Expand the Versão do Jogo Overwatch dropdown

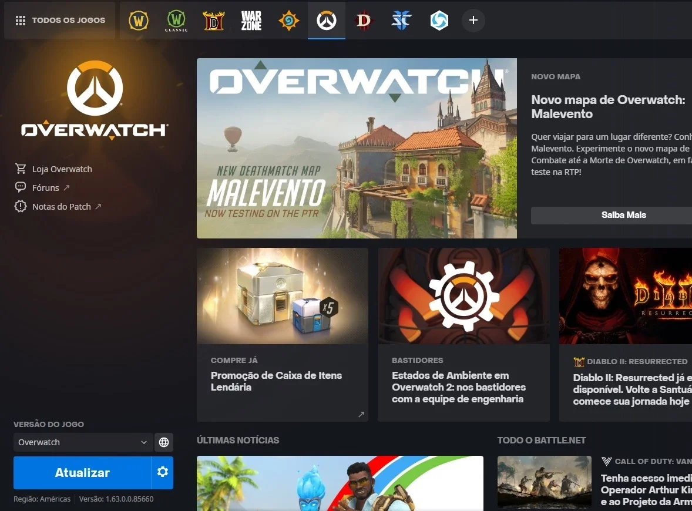click(x=82, y=442)
